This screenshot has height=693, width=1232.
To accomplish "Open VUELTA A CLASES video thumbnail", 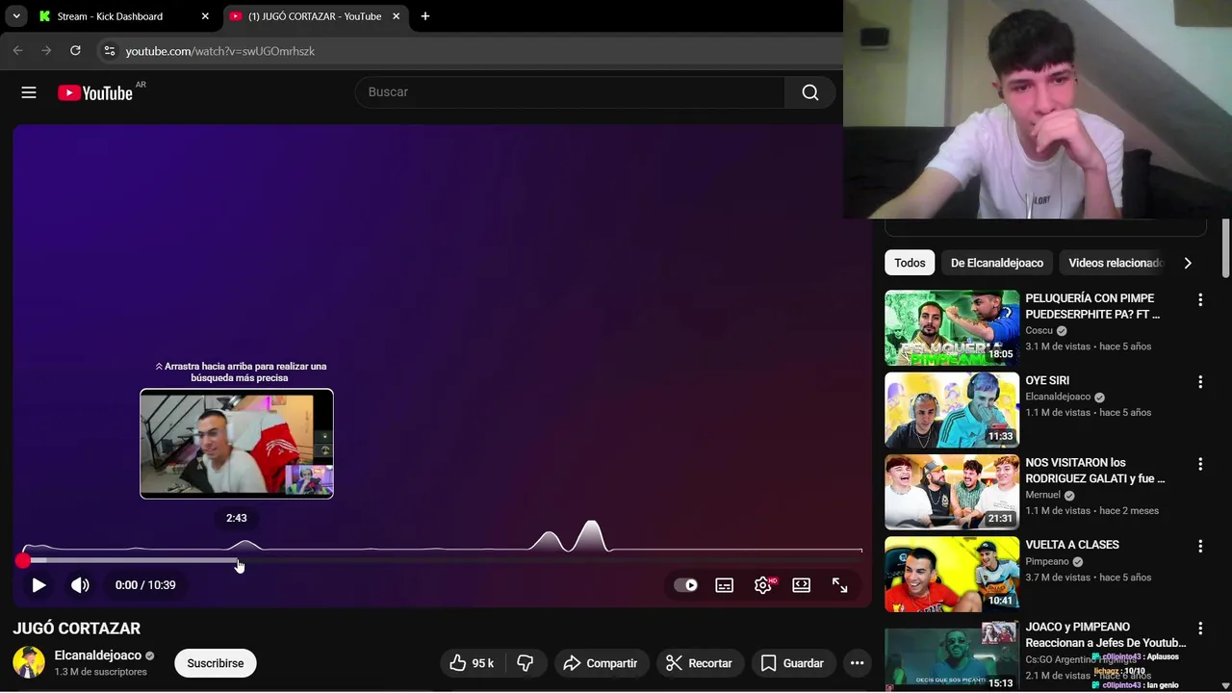I will click(952, 575).
